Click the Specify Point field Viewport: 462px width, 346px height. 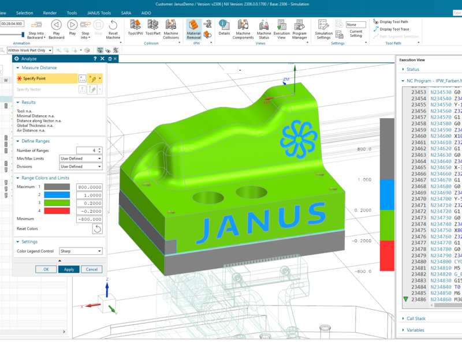click(47, 78)
